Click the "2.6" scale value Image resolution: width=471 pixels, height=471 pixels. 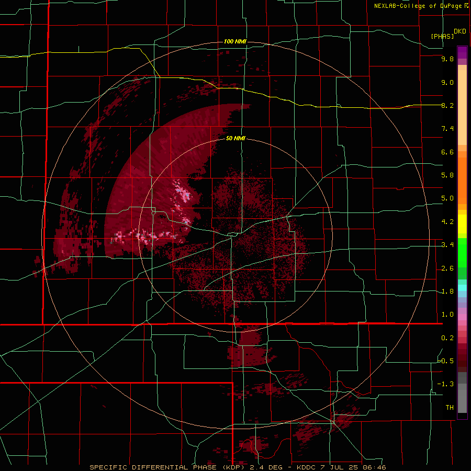pyautogui.click(x=447, y=268)
